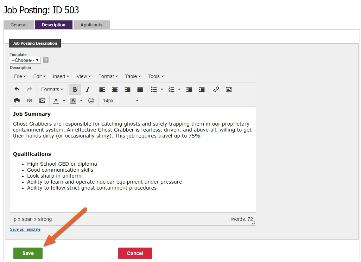
Task: Open the Insert menu
Action: click(x=61, y=76)
